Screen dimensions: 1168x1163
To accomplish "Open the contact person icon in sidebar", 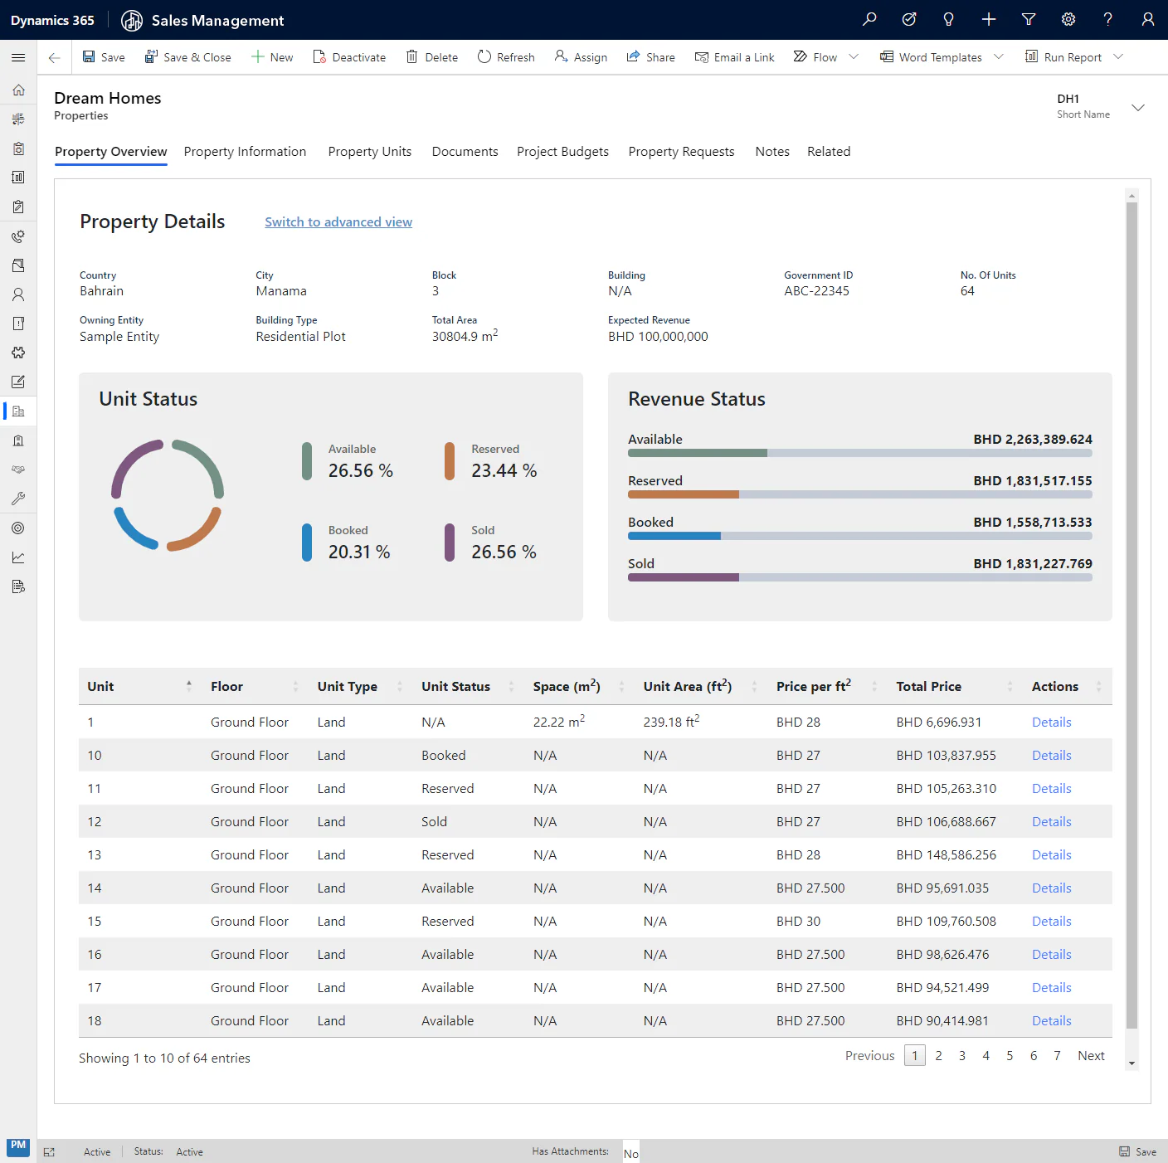I will tap(18, 294).
